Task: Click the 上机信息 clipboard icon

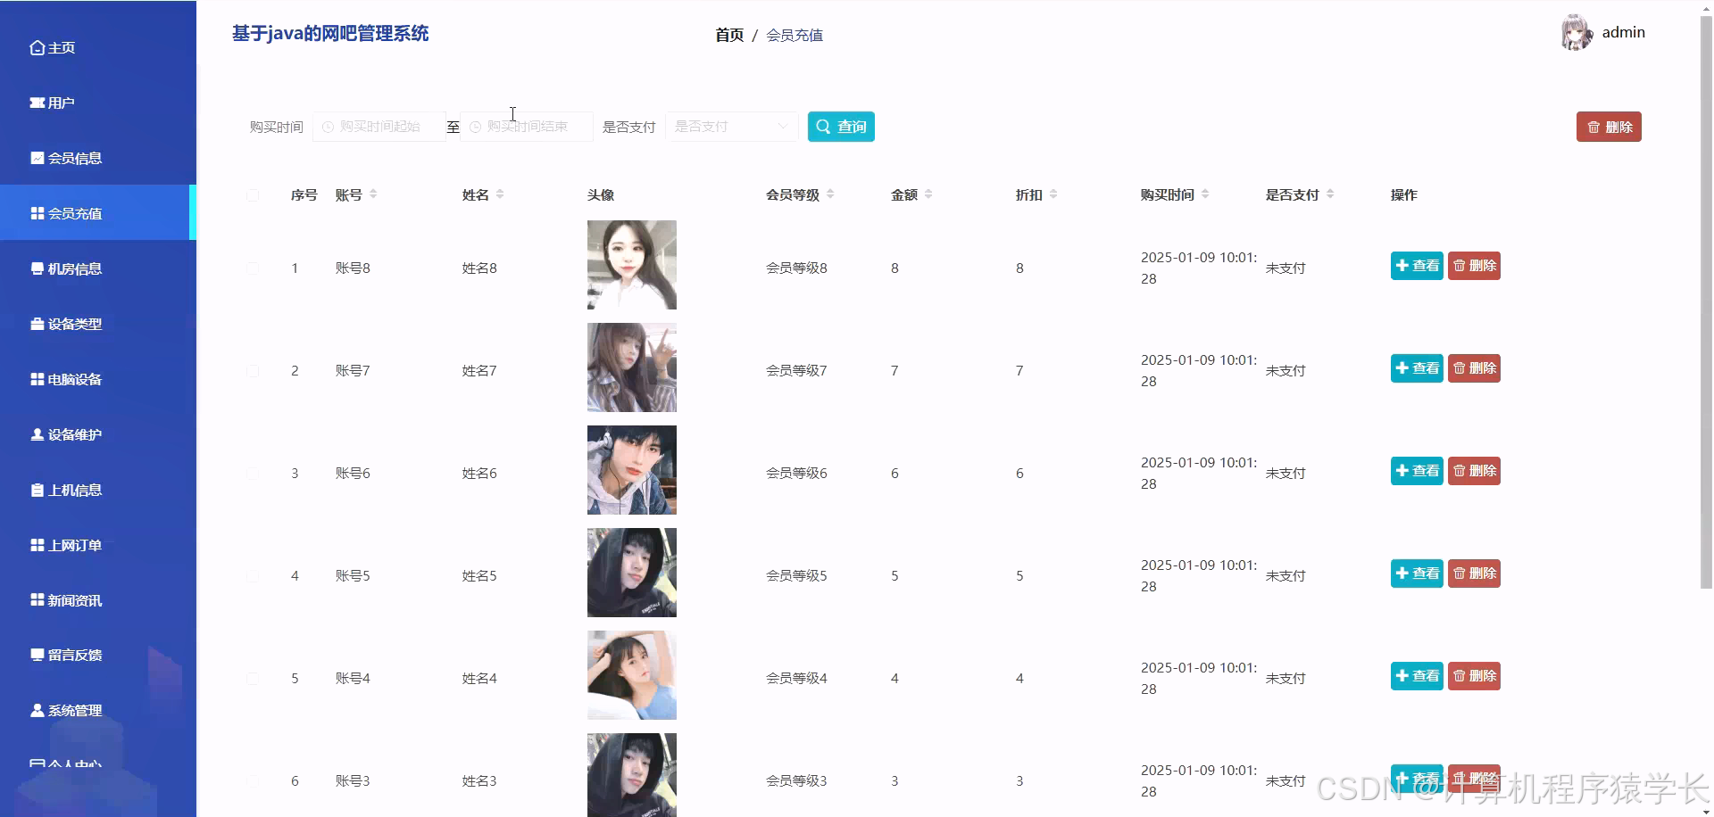Action: tap(37, 491)
